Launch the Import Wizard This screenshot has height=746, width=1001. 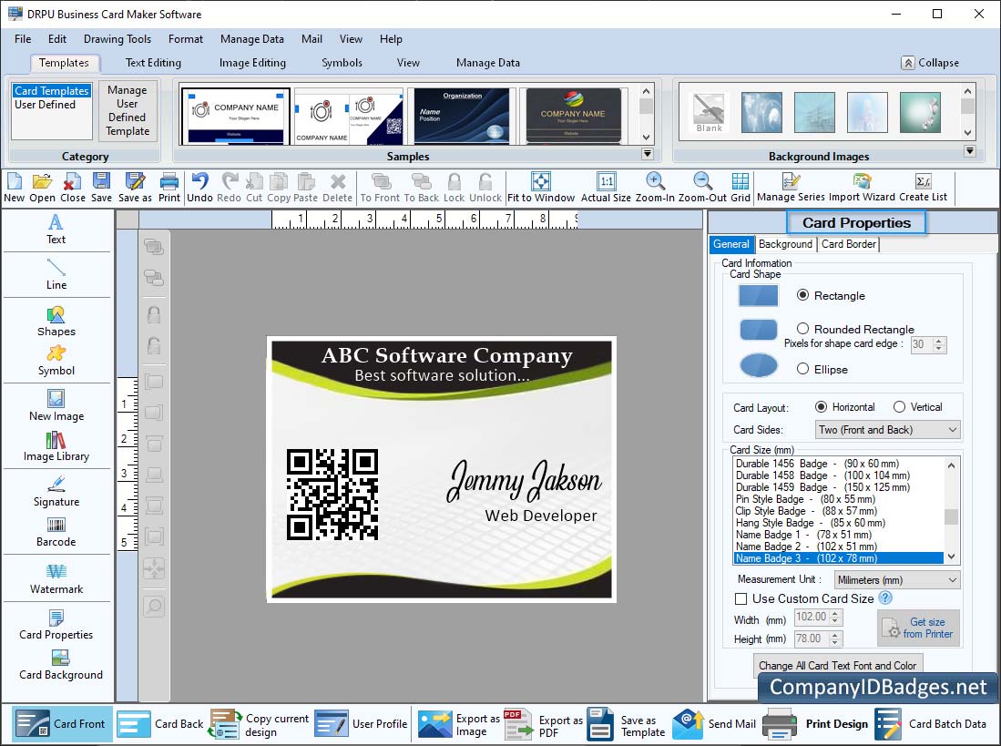862,189
